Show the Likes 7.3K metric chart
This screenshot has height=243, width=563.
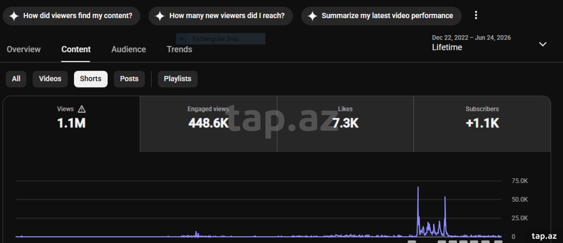click(345, 124)
